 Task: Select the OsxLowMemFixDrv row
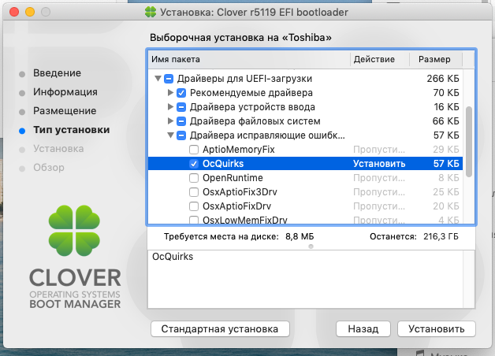point(305,220)
